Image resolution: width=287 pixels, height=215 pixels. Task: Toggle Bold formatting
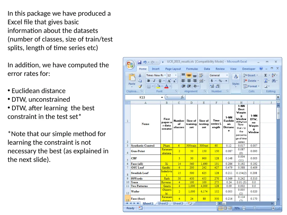pos(149,81)
